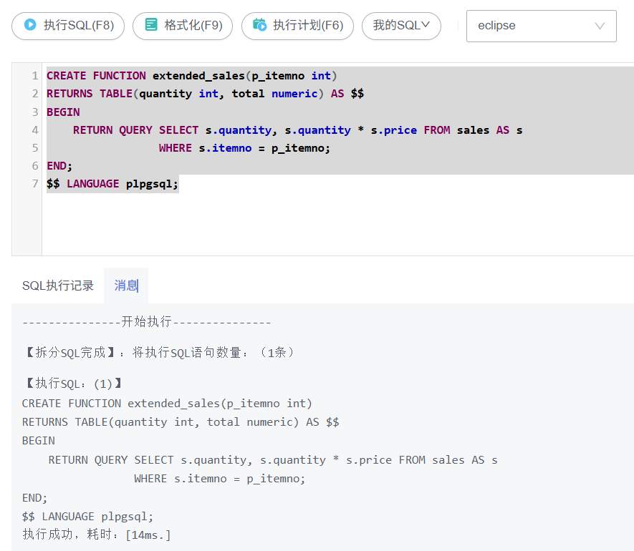The width and height of the screenshot is (634, 551).
Task: Place cursor on BEGIN in the editor
Action: (x=63, y=112)
